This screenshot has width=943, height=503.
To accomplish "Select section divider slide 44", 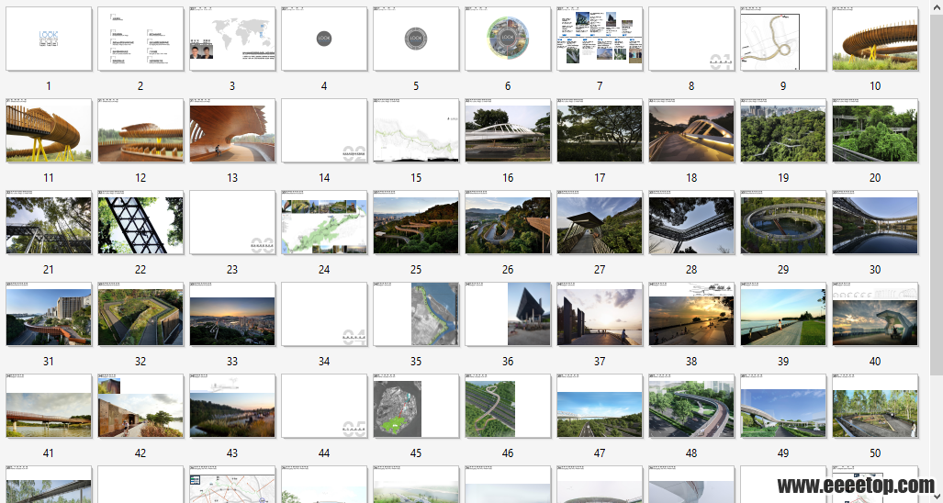I will tap(324, 407).
